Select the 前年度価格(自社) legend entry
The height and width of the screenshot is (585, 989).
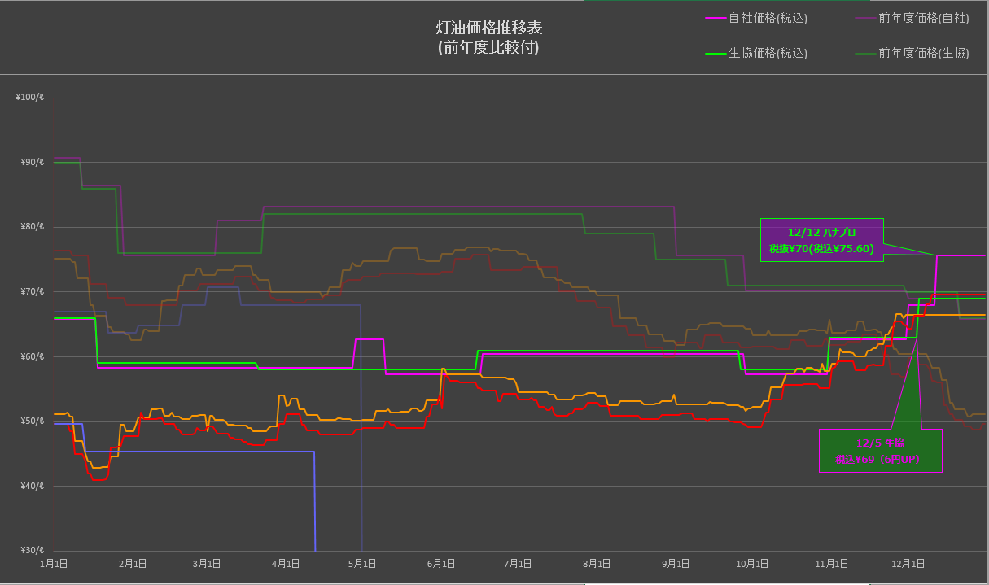pyautogui.click(x=923, y=17)
